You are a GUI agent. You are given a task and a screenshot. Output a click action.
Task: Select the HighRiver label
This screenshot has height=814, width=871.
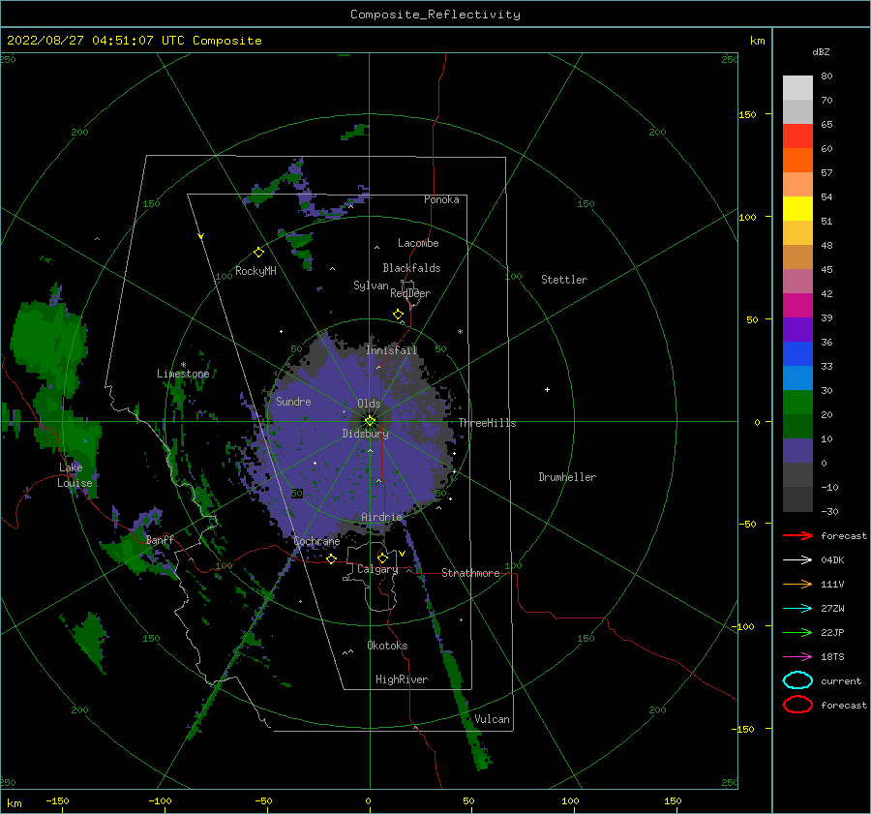pyautogui.click(x=402, y=679)
